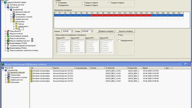Click the warning icon of the 15:08:00 event

[31, 81]
